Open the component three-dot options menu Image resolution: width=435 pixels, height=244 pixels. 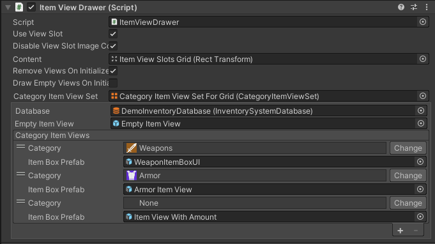pos(427,7)
